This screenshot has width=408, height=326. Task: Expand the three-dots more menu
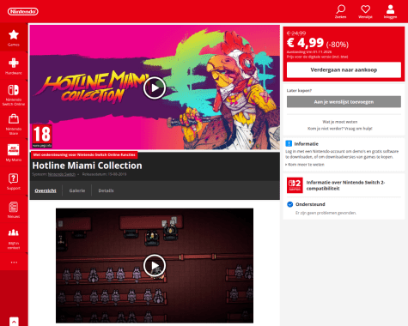coord(14,263)
